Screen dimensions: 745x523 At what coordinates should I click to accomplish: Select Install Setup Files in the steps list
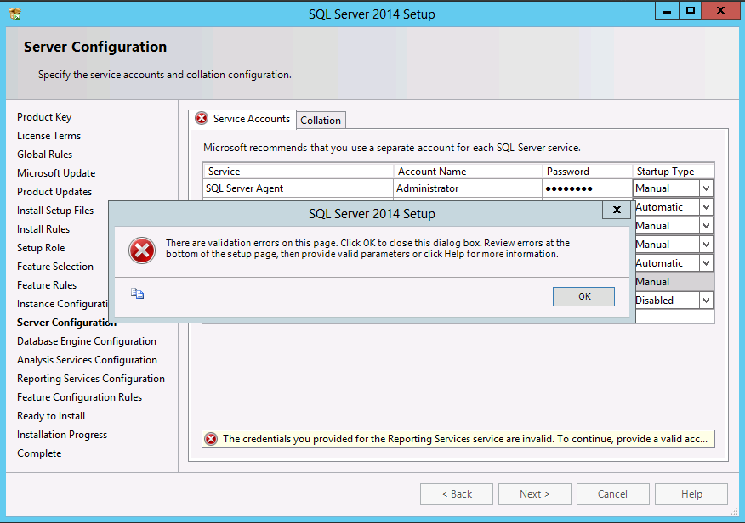pyautogui.click(x=55, y=211)
